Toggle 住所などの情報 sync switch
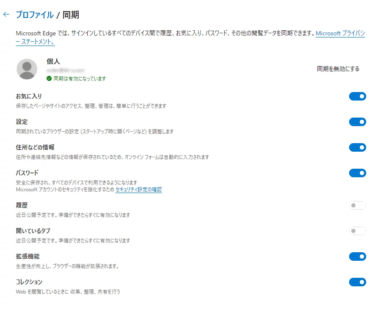382x317 pixels. coord(357,147)
